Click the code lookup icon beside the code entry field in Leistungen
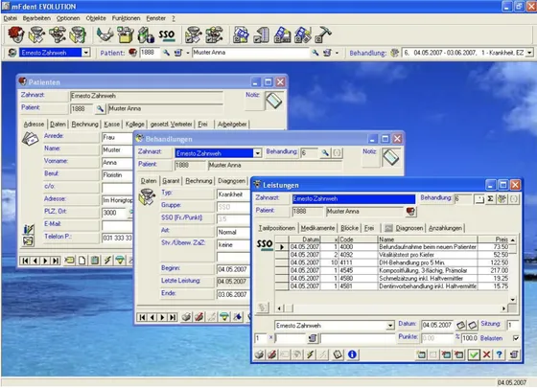The width and height of the screenshot is (537, 388). coord(312,338)
